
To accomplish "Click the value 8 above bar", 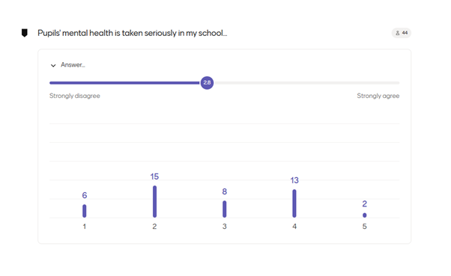I will [224, 191].
